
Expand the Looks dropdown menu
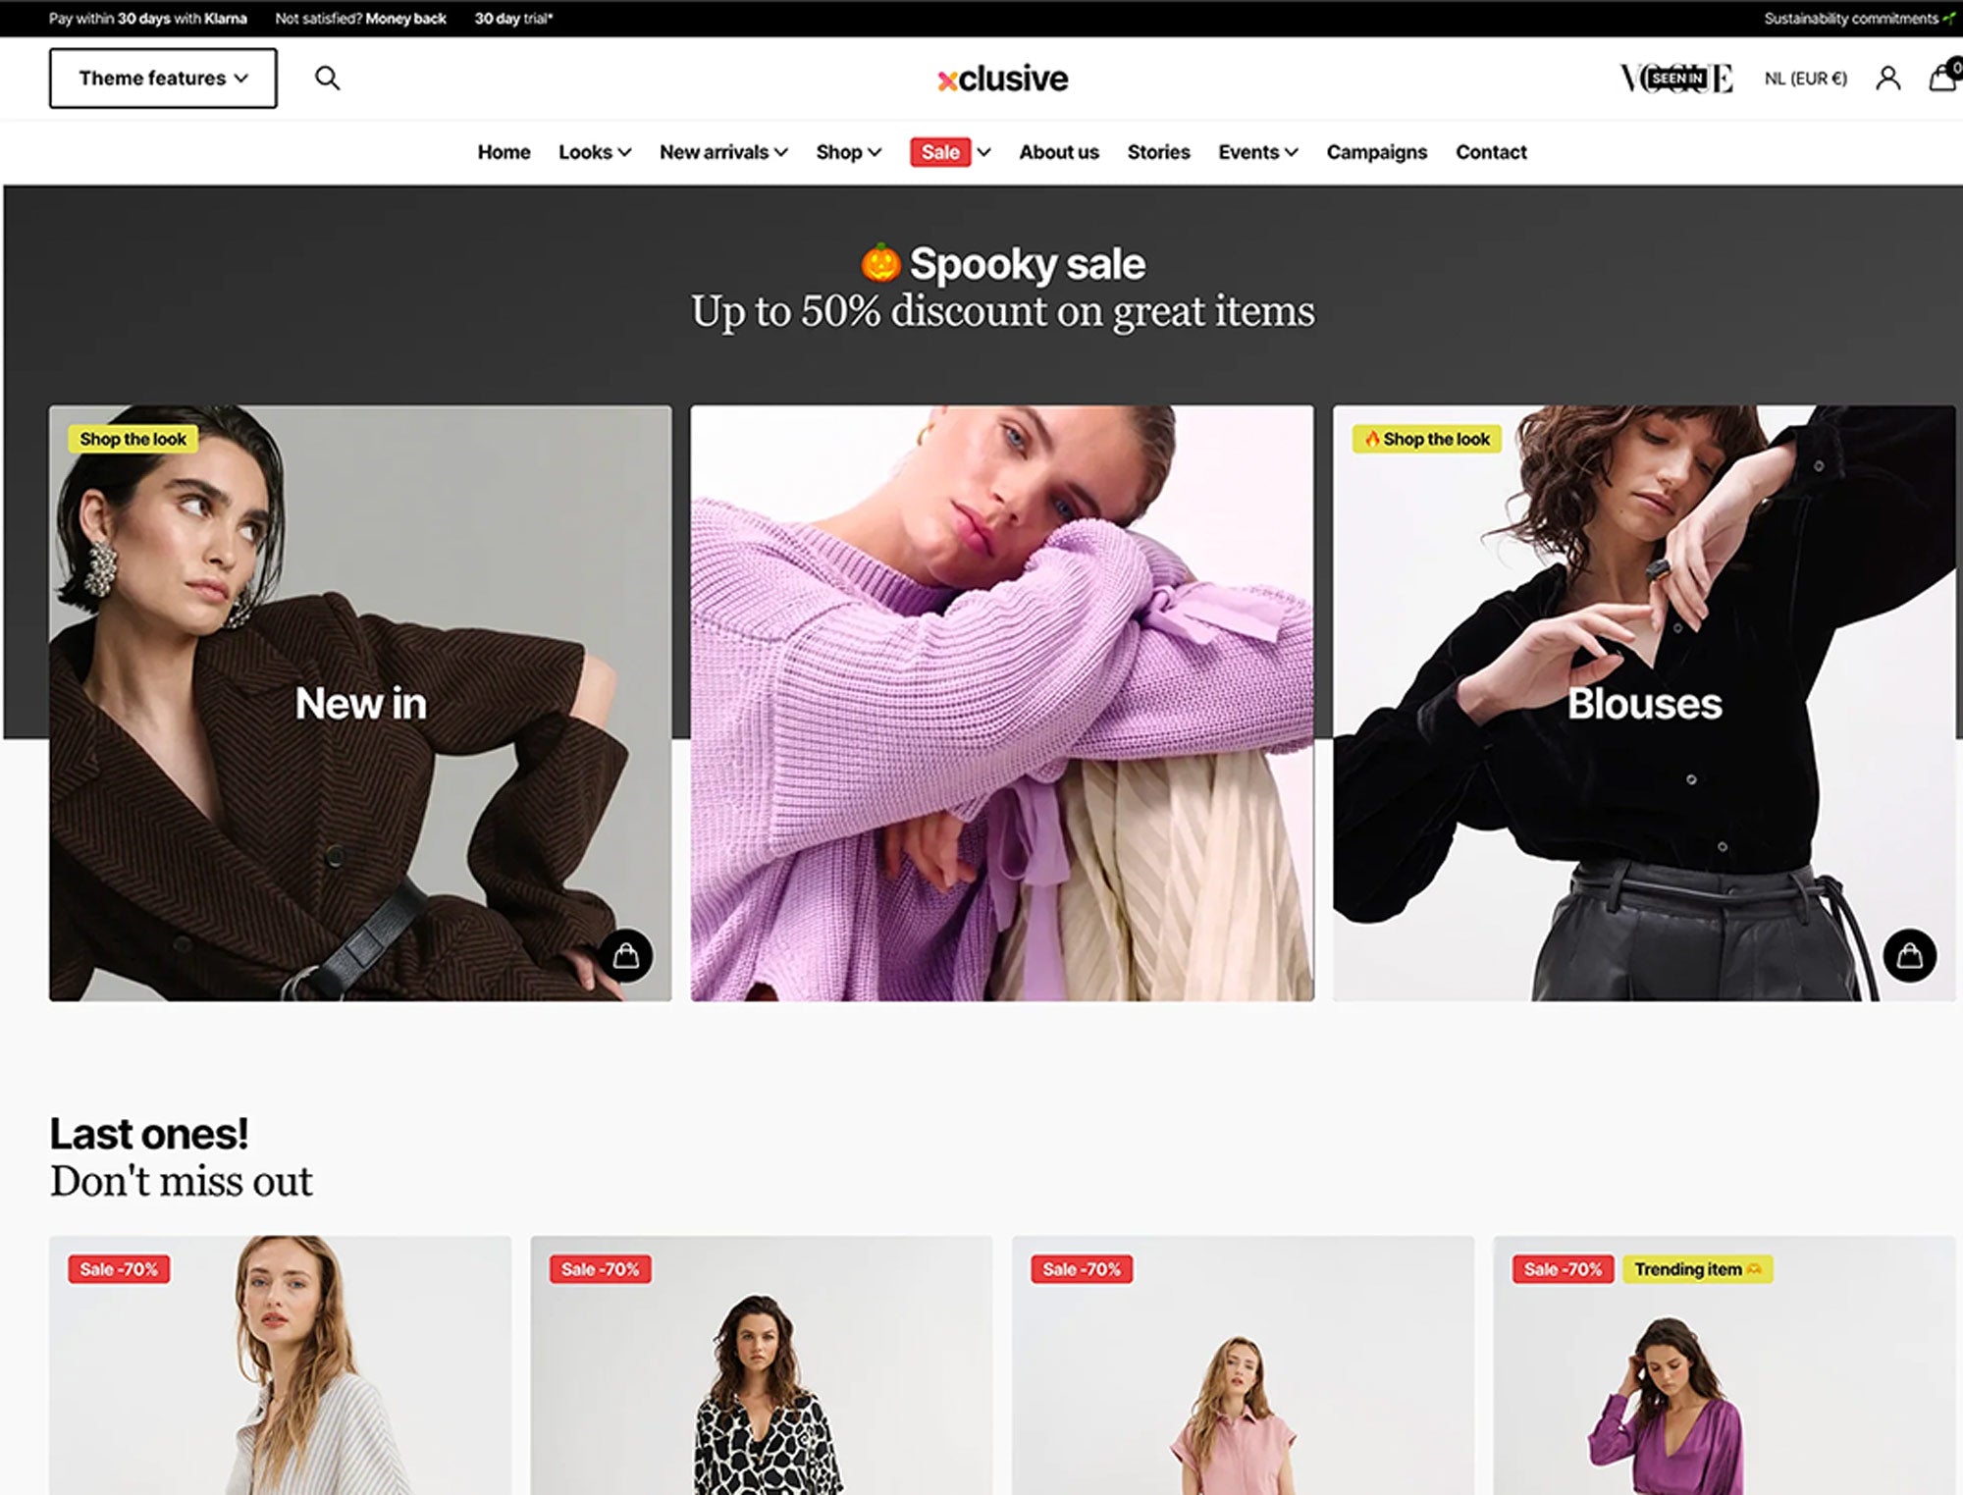(x=594, y=152)
